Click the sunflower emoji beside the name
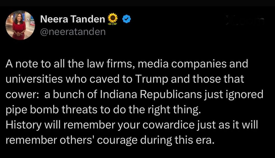The width and height of the screenshot is (275, 158). coord(113,19)
